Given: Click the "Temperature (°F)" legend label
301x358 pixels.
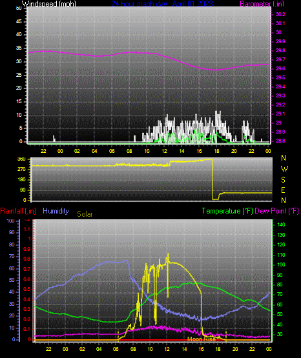Looking at the screenshot, I should (x=227, y=211).
